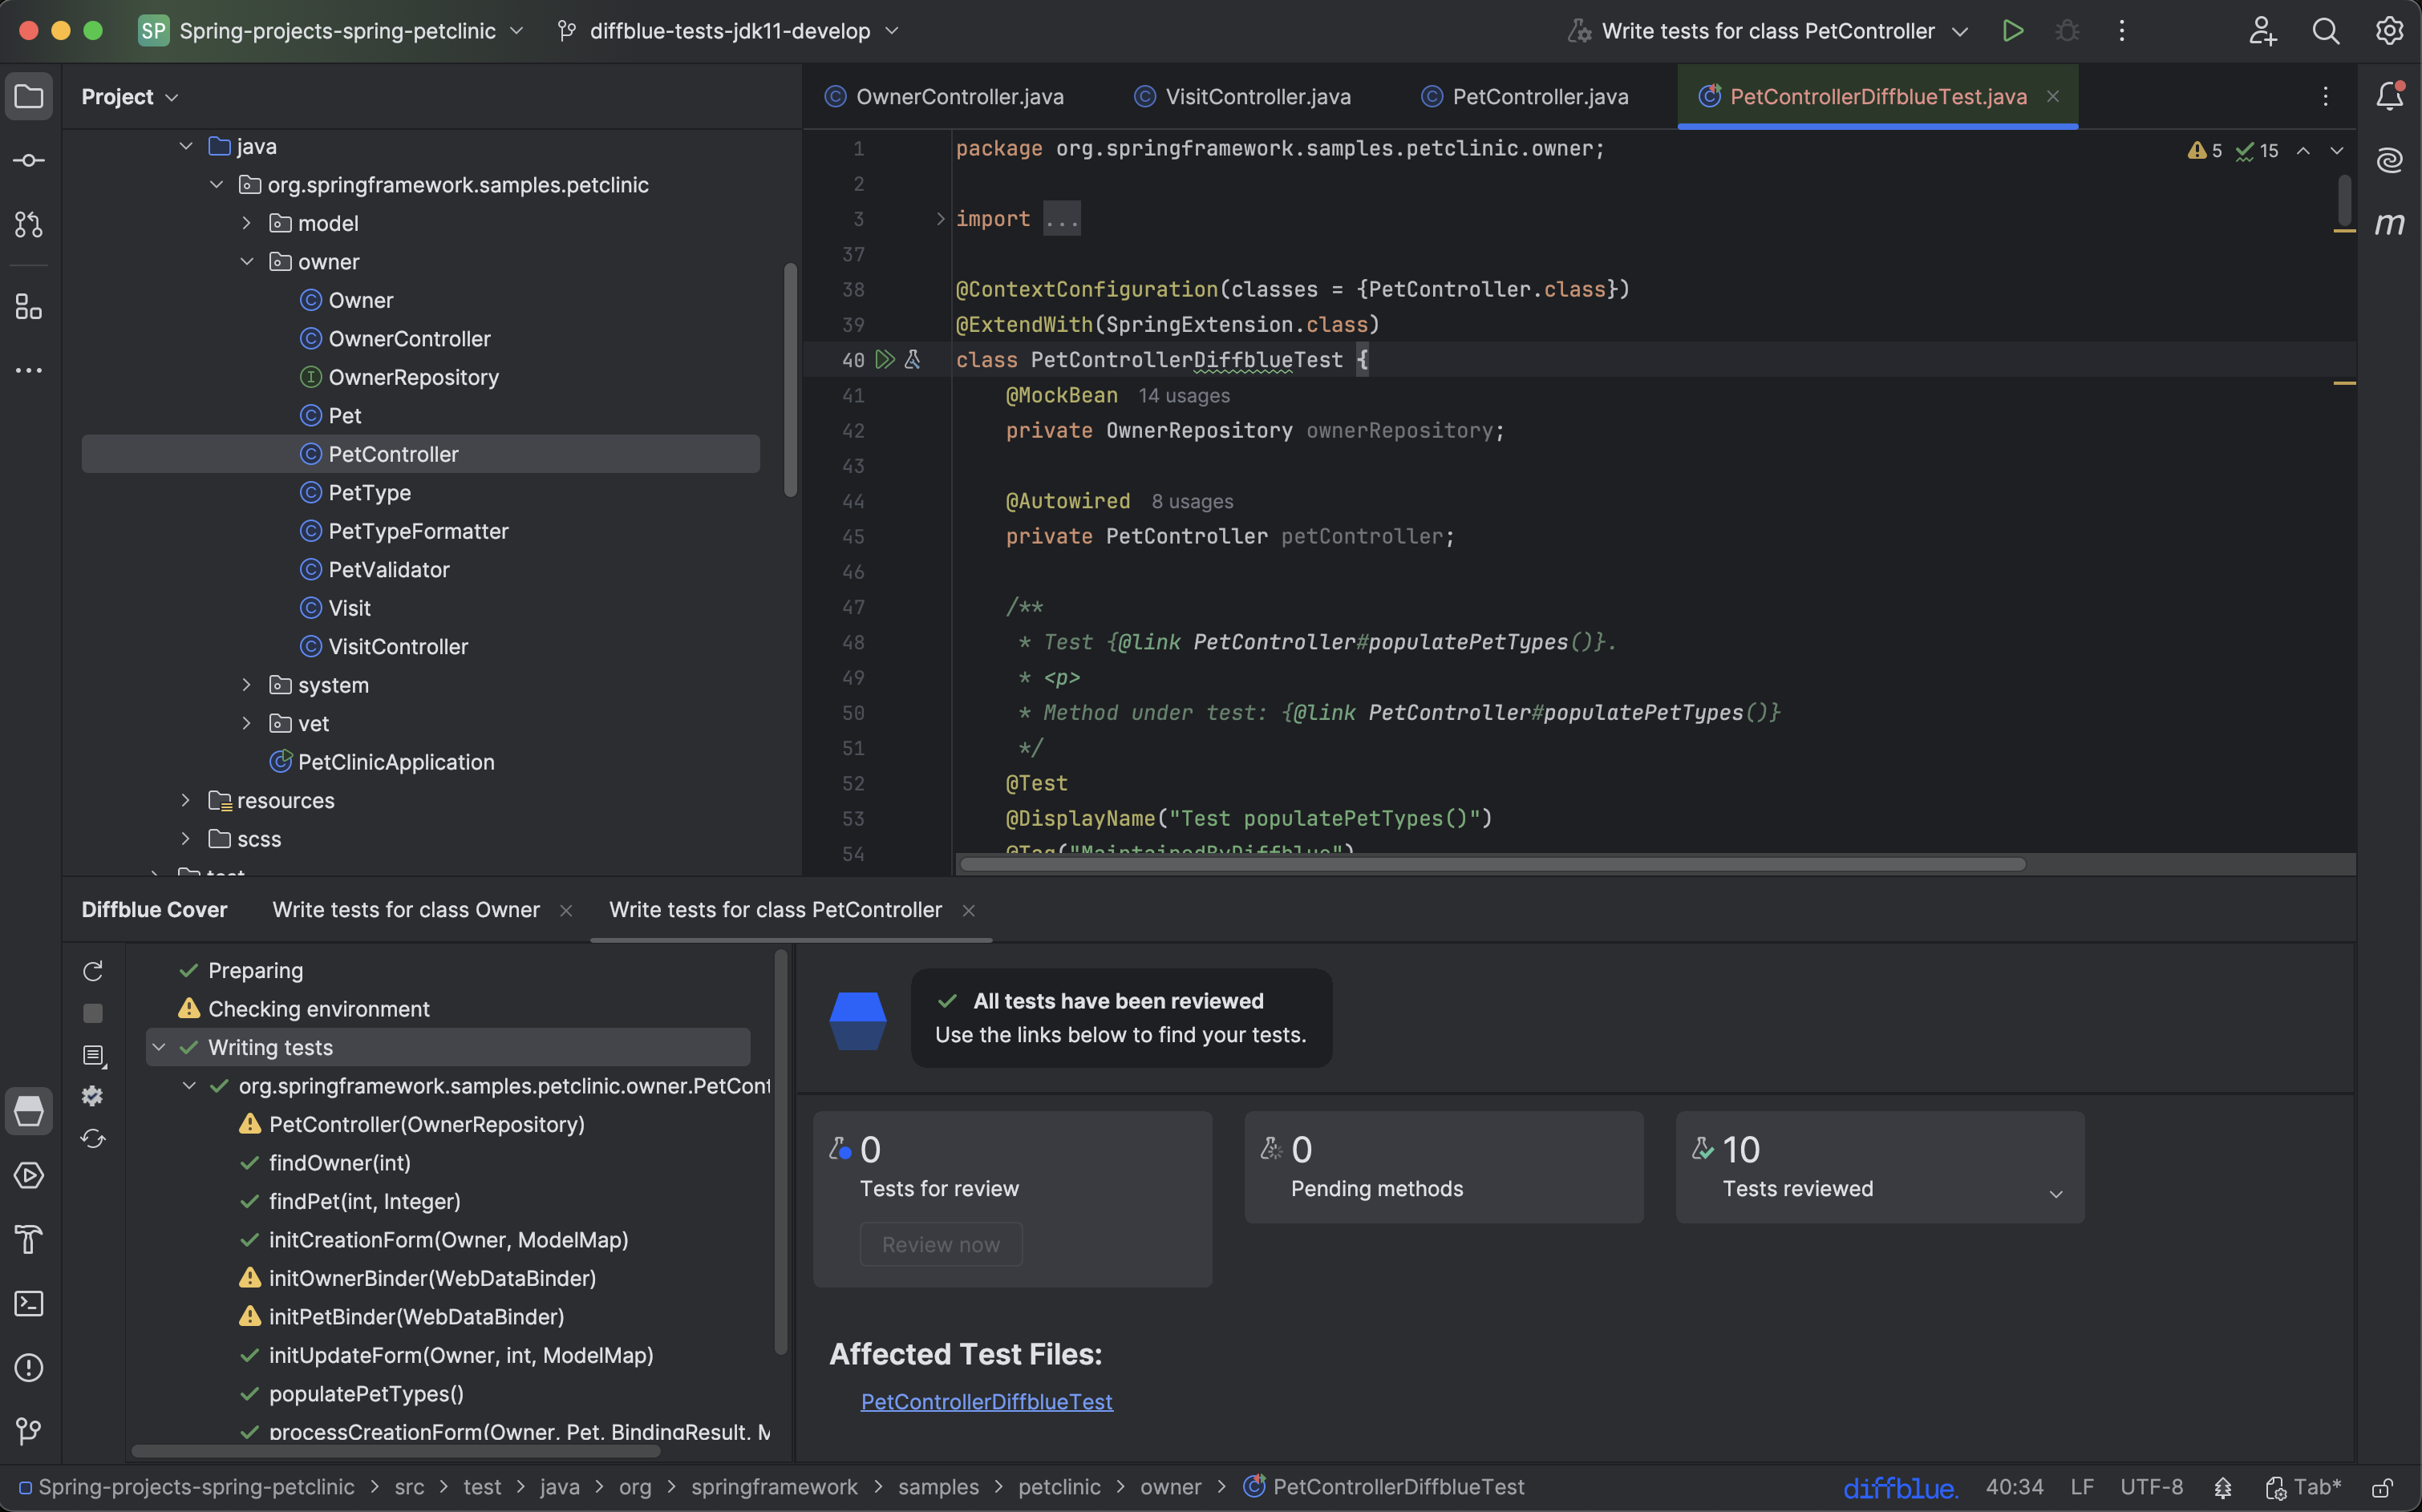Open the PetControllerDiffblueTest link
The height and width of the screenshot is (1512, 2422).
click(986, 1402)
